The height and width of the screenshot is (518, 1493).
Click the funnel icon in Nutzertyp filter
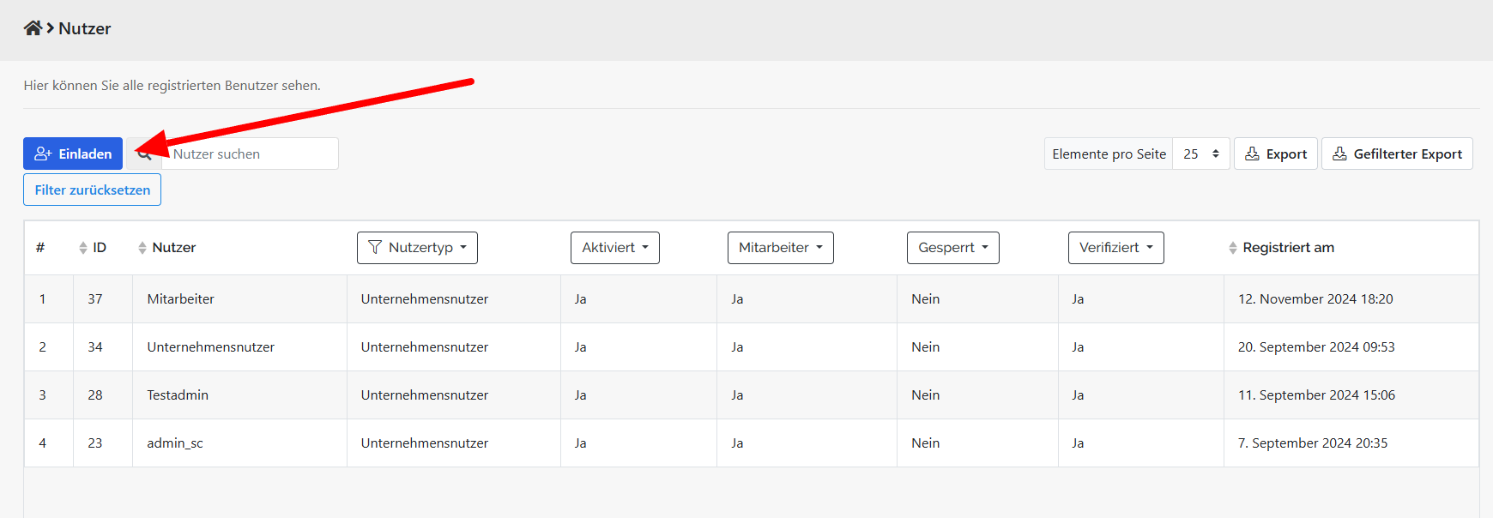[x=375, y=248]
